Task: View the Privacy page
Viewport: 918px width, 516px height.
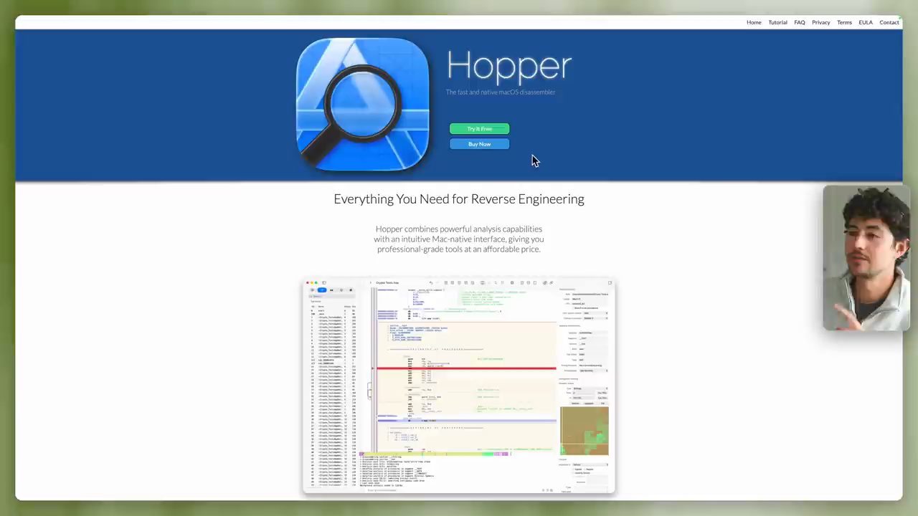Action: pyautogui.click(x=821, y=22)
